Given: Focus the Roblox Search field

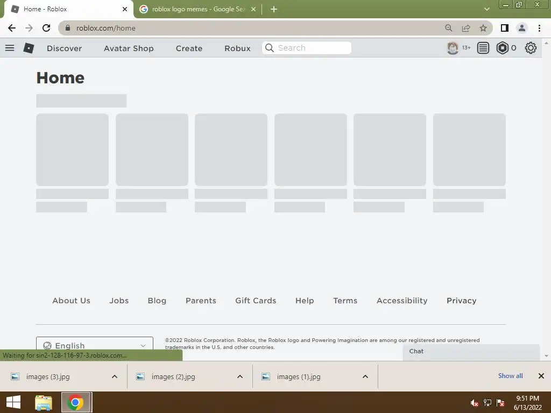Looking at the screenshot, I should click(x=306, y=48).
